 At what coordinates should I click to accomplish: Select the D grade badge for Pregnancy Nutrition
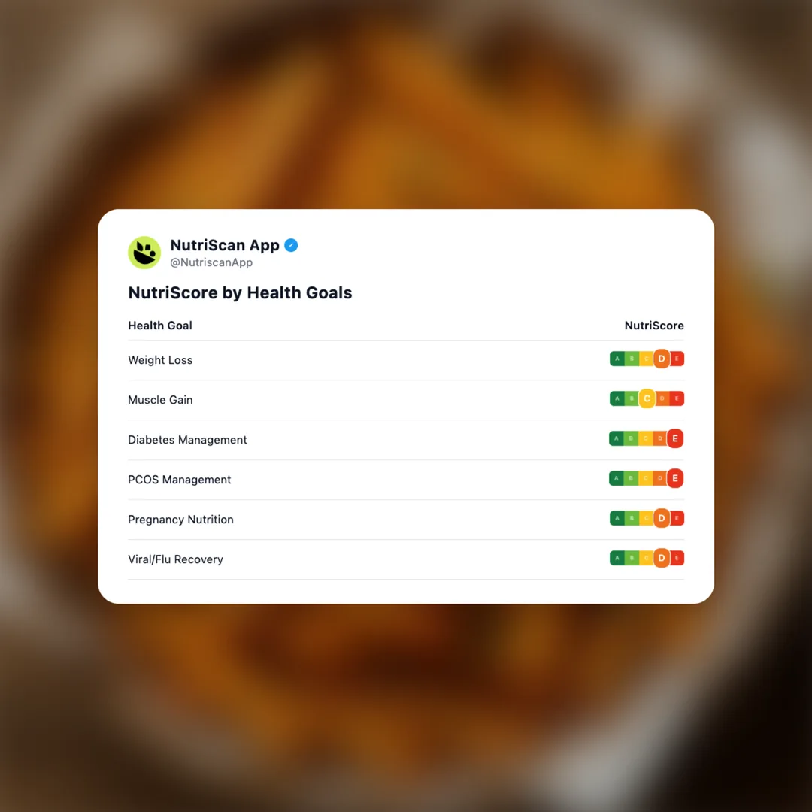662,518
